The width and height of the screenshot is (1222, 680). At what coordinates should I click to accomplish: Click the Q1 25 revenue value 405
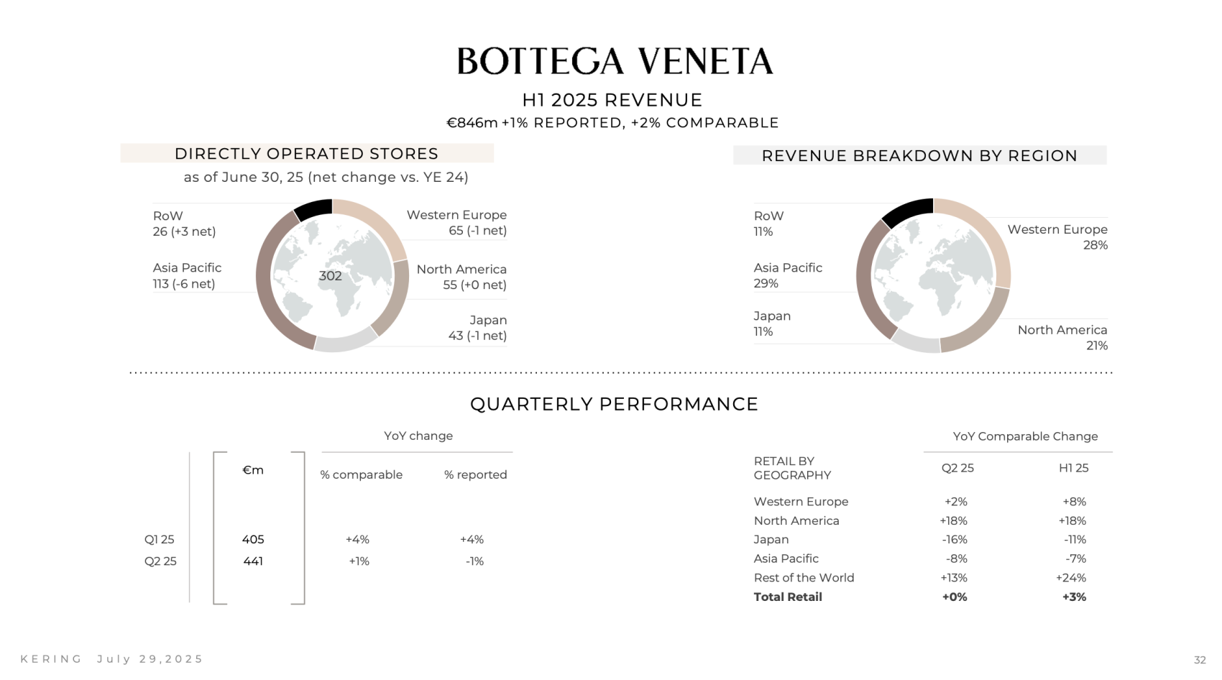pyautogui.click(x=253, y=539)
